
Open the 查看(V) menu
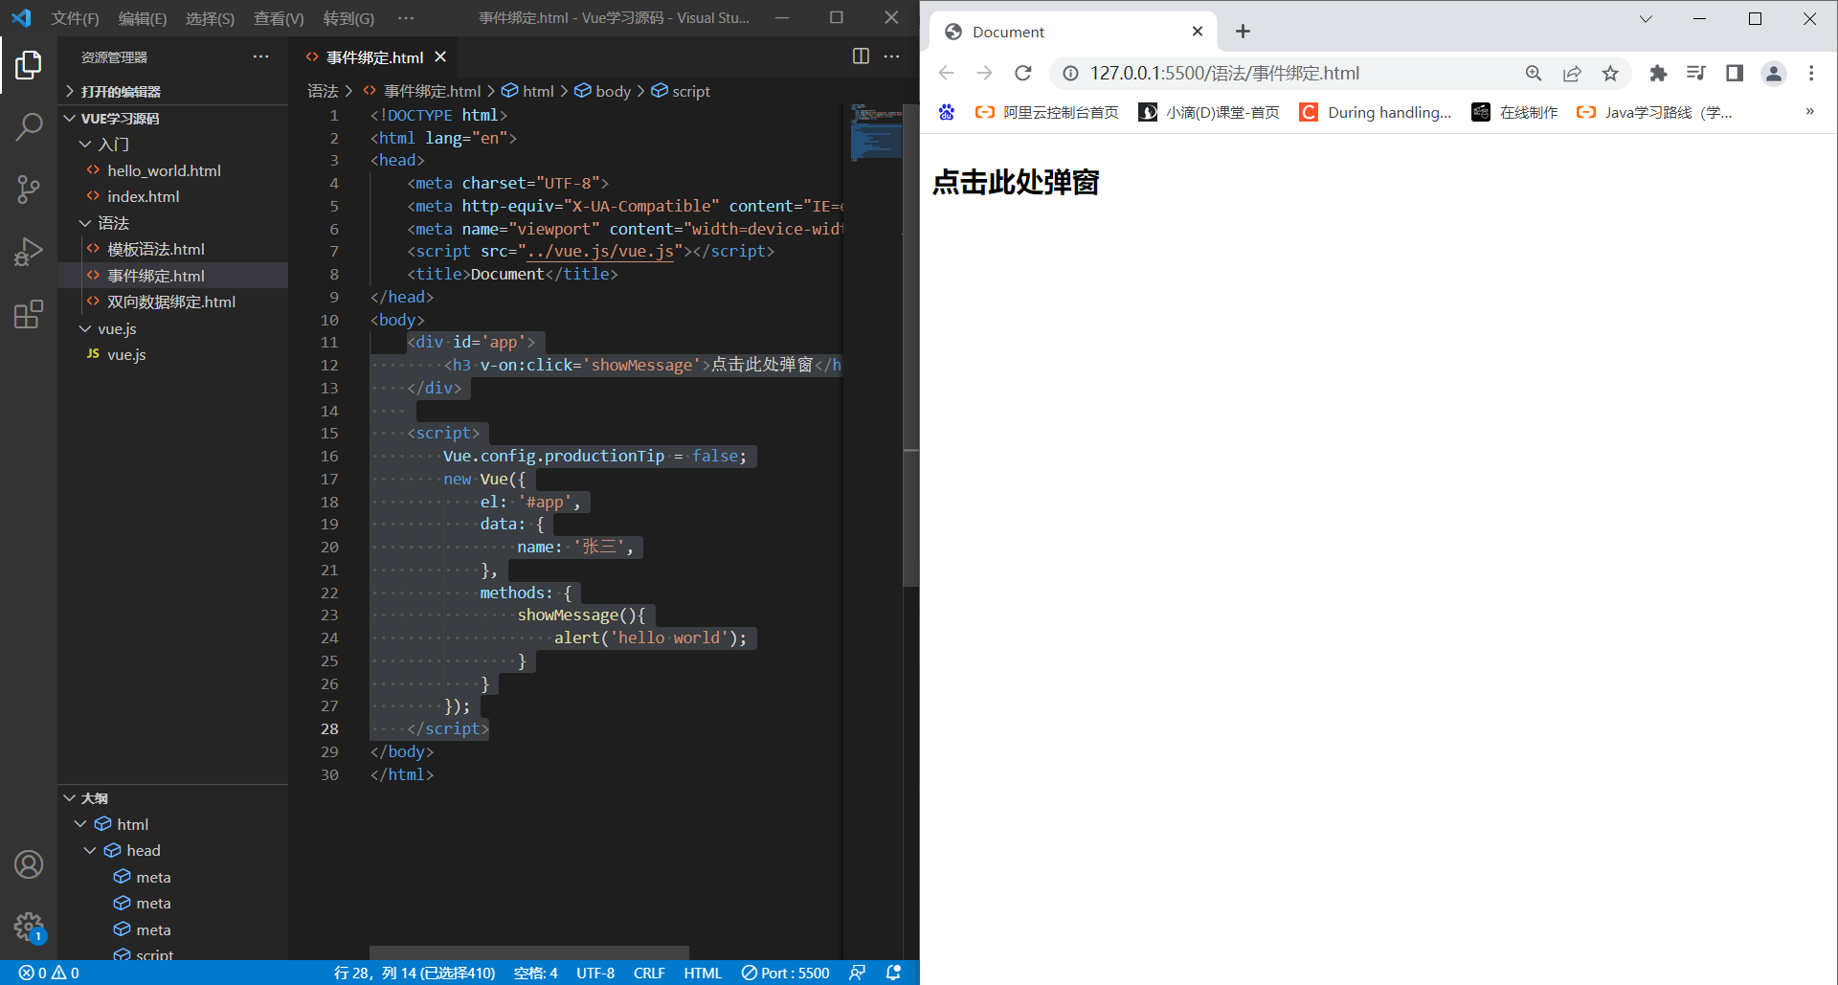[x=279, y=18]
